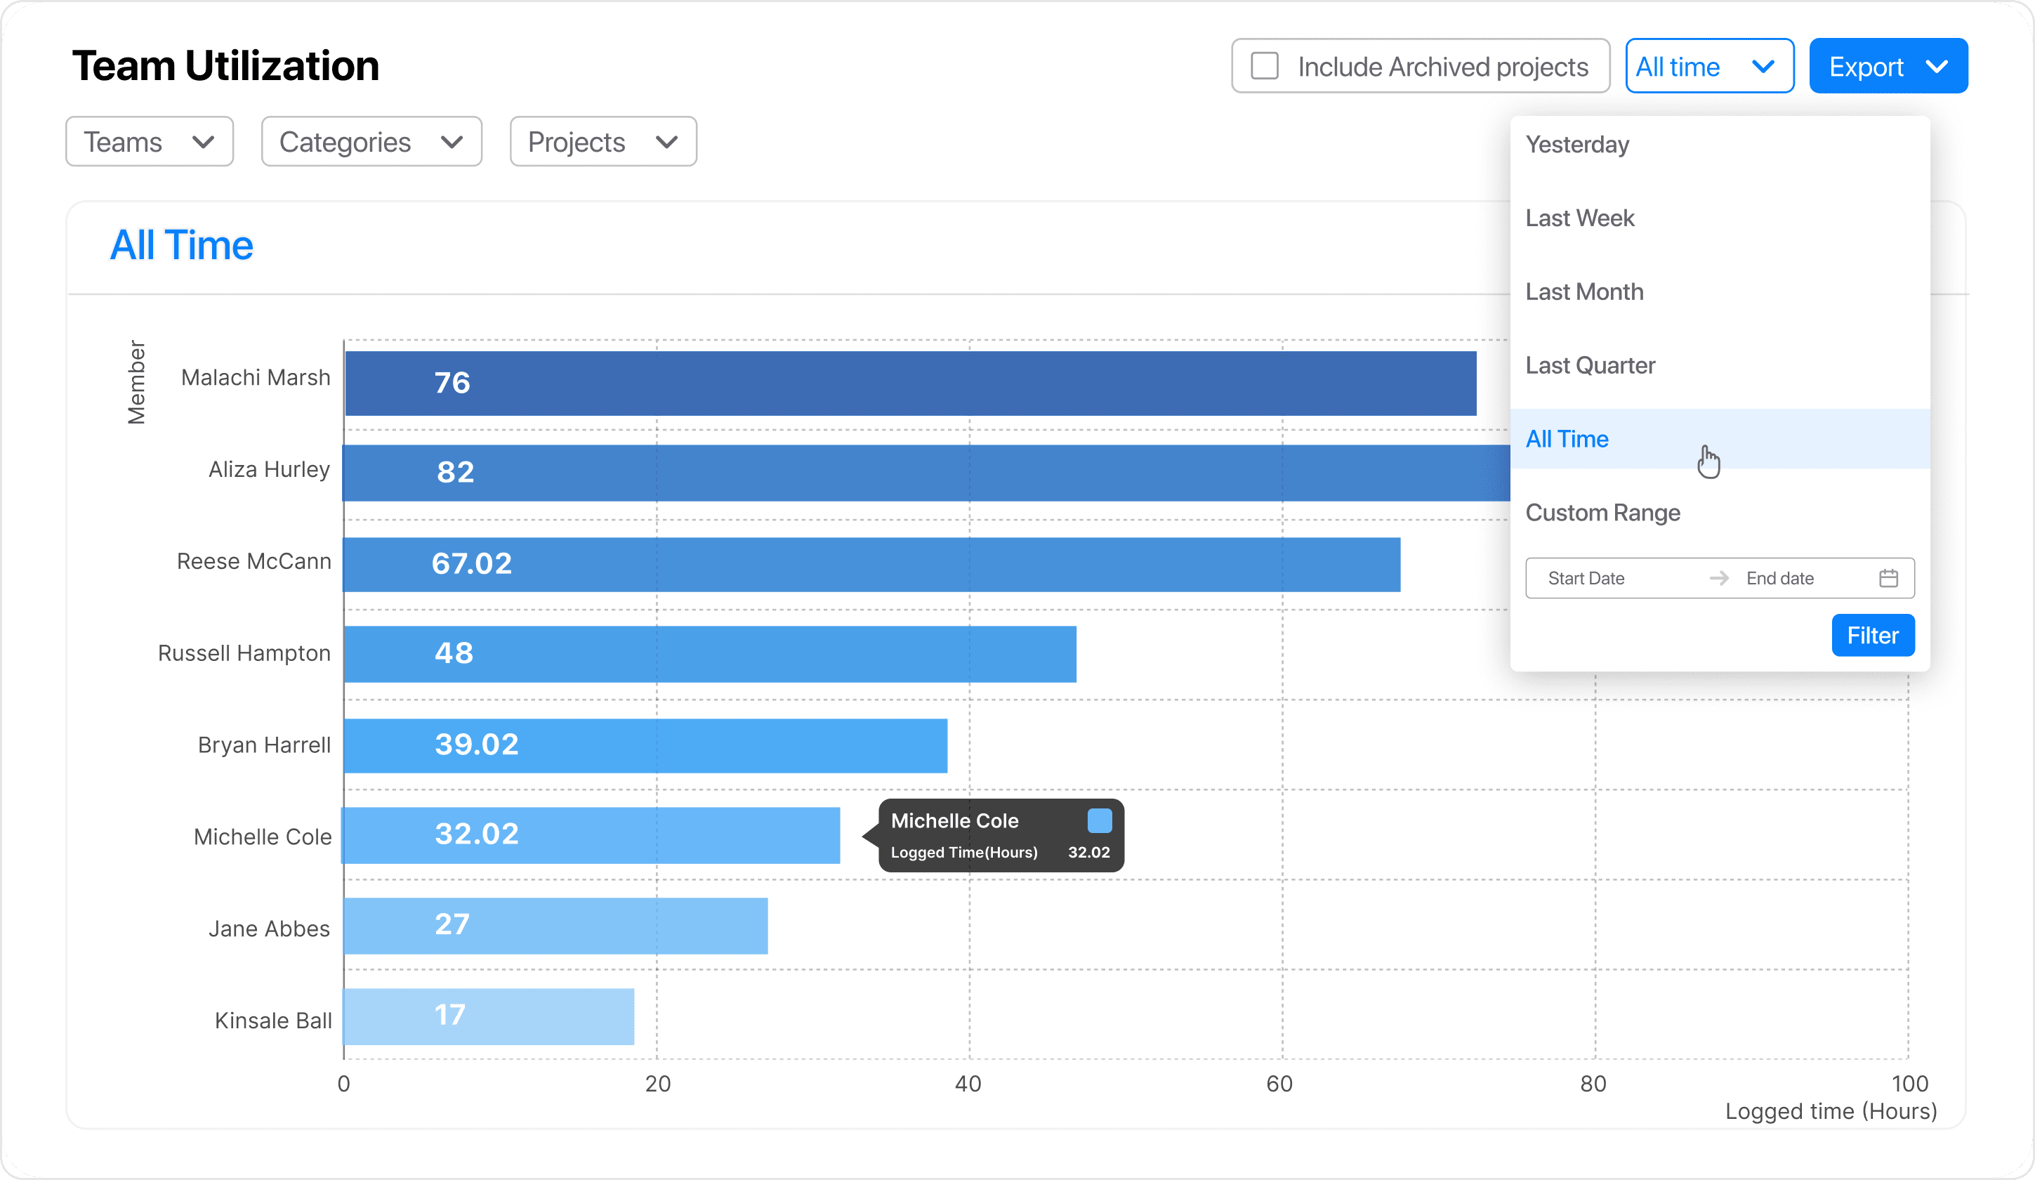Image resolution: width=2035 pixels, height=1180 pixels.
Task: Select Yesterday from the time range menu
Action: point(1577,145)
